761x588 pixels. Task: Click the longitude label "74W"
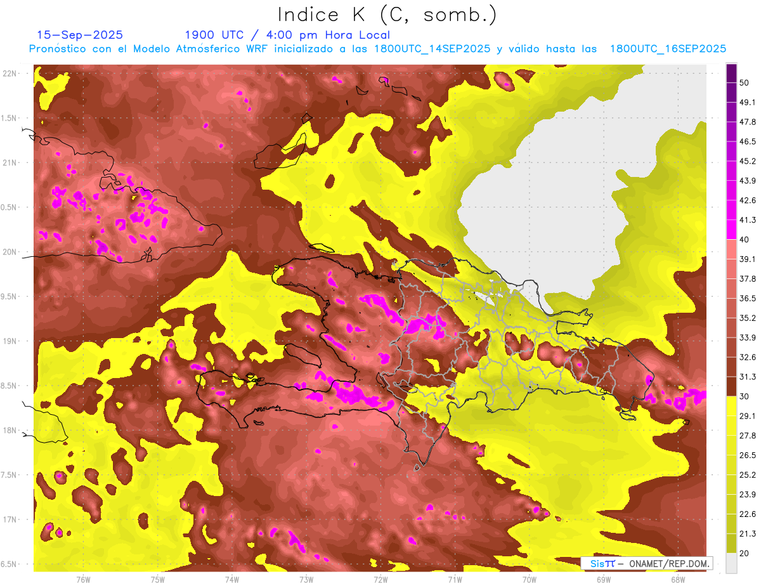tap(231, 579)
